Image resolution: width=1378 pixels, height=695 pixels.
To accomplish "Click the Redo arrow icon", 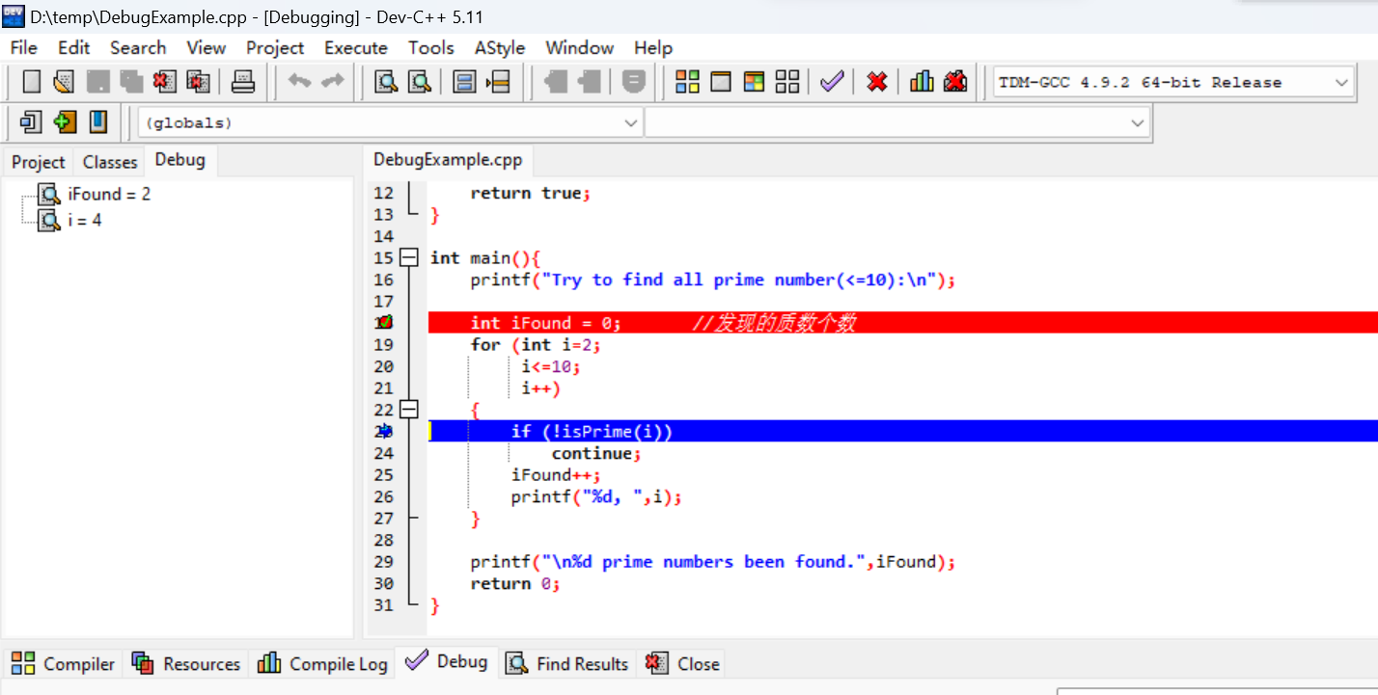I will (x=333, y=82).
